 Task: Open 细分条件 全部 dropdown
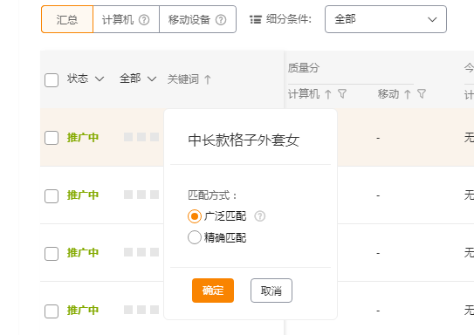click(386, 19)
